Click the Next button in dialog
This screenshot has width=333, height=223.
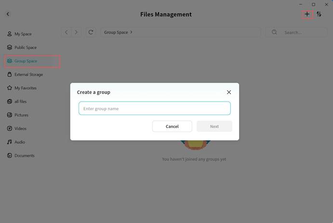pyautogui.click(x=214, y=126)
